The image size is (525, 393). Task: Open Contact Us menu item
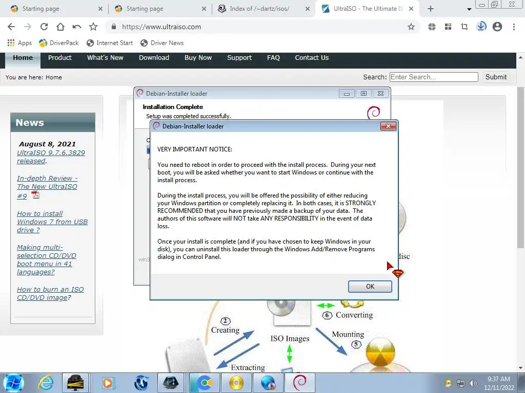(312, 58)
